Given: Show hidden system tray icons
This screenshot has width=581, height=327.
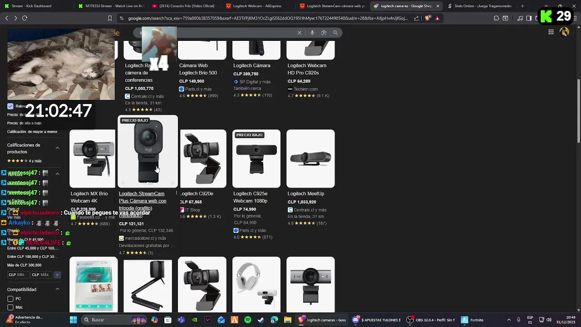Looking at the screenshot, I should click(508, 320).
